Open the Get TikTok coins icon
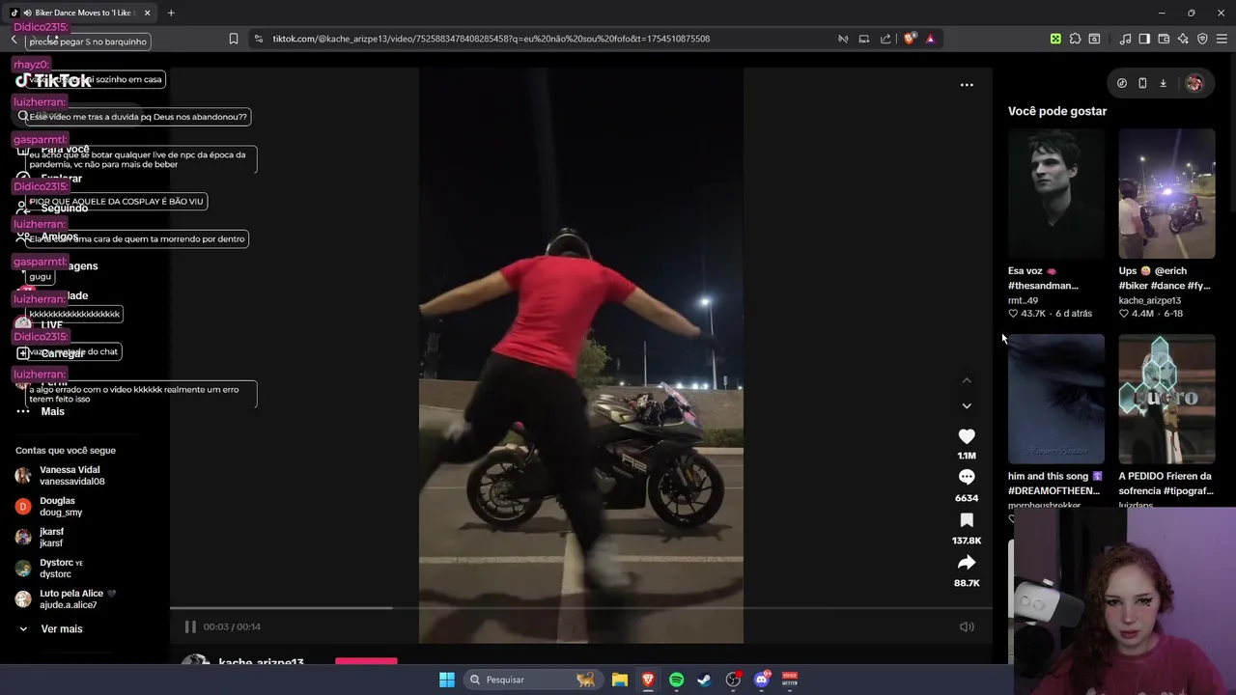 [x=1121, y=83]
